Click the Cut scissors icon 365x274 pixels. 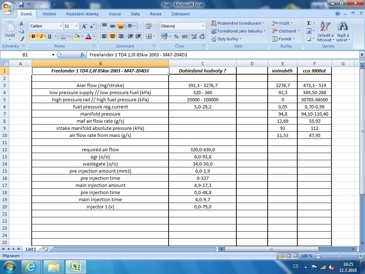coord(21,24)
